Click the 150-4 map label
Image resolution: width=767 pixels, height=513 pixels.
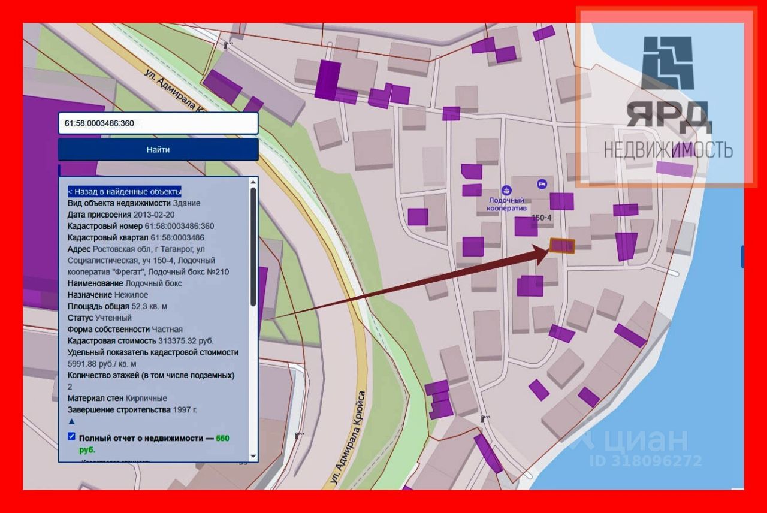click(541, 218)
